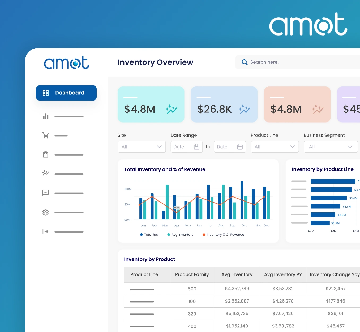This screenshot has height=332, width=360.
Task: Click the search magnifier icon
Action: (245, 62)
